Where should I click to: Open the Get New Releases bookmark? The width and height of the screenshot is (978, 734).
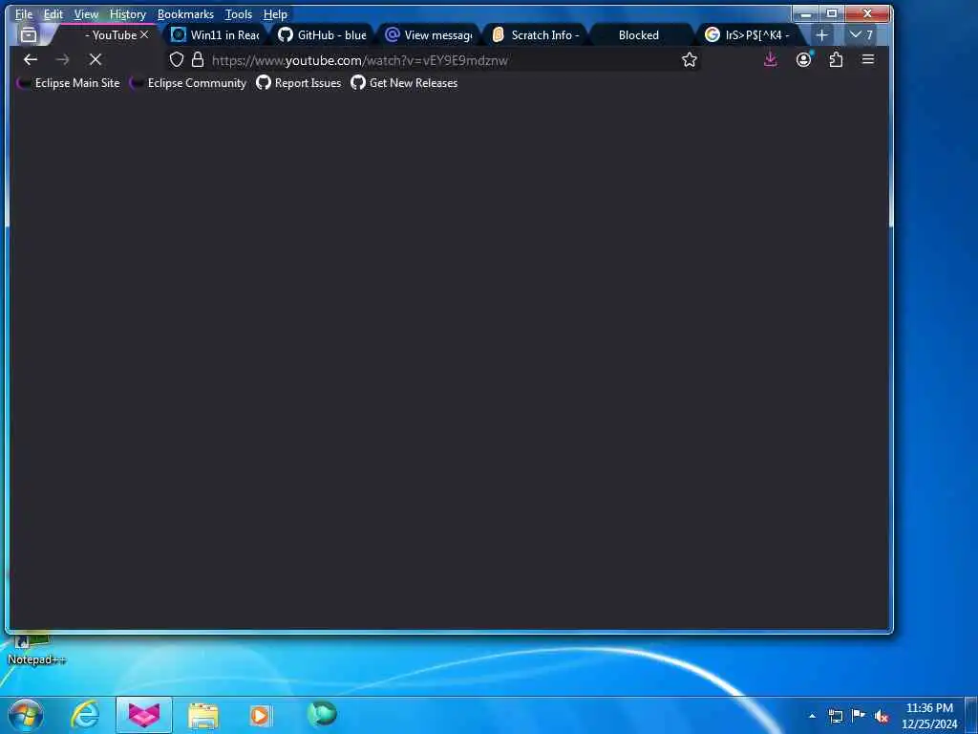pos(404,83)
